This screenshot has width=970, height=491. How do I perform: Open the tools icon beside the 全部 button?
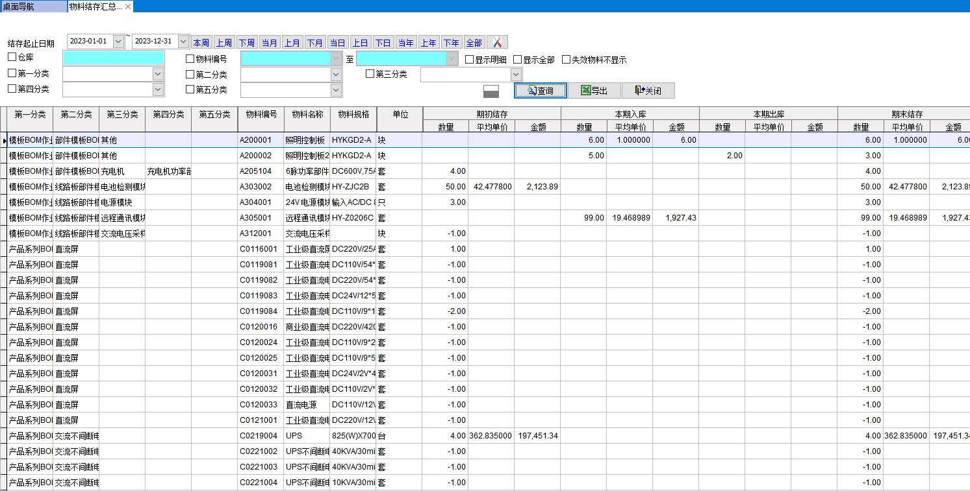coord(496,42)
